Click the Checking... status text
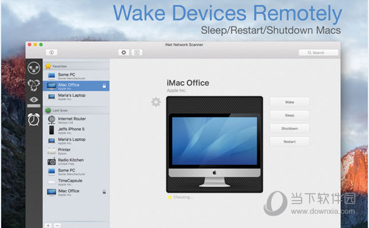 click(x=183, y=197)
